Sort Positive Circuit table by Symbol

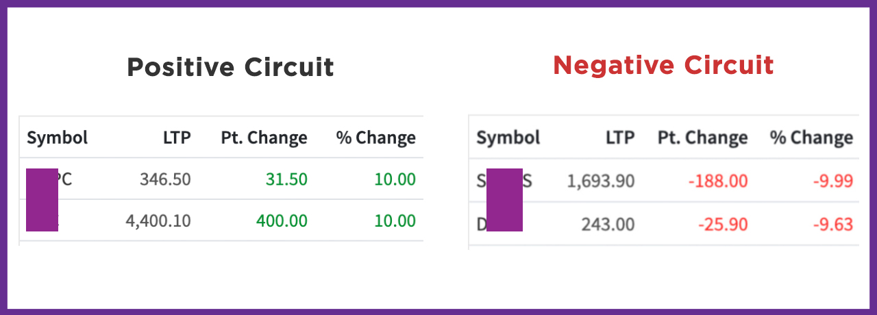pyautogui.click(x=58, y=138)
